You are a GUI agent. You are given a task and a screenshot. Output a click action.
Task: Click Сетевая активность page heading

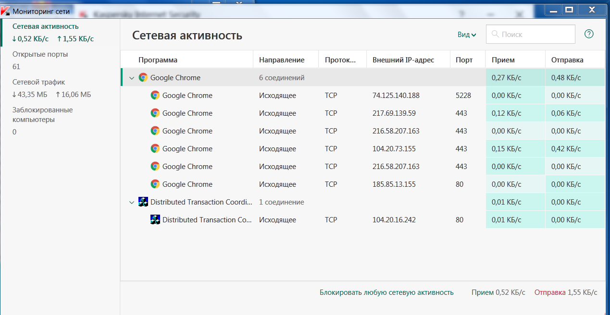pos(187,35)
